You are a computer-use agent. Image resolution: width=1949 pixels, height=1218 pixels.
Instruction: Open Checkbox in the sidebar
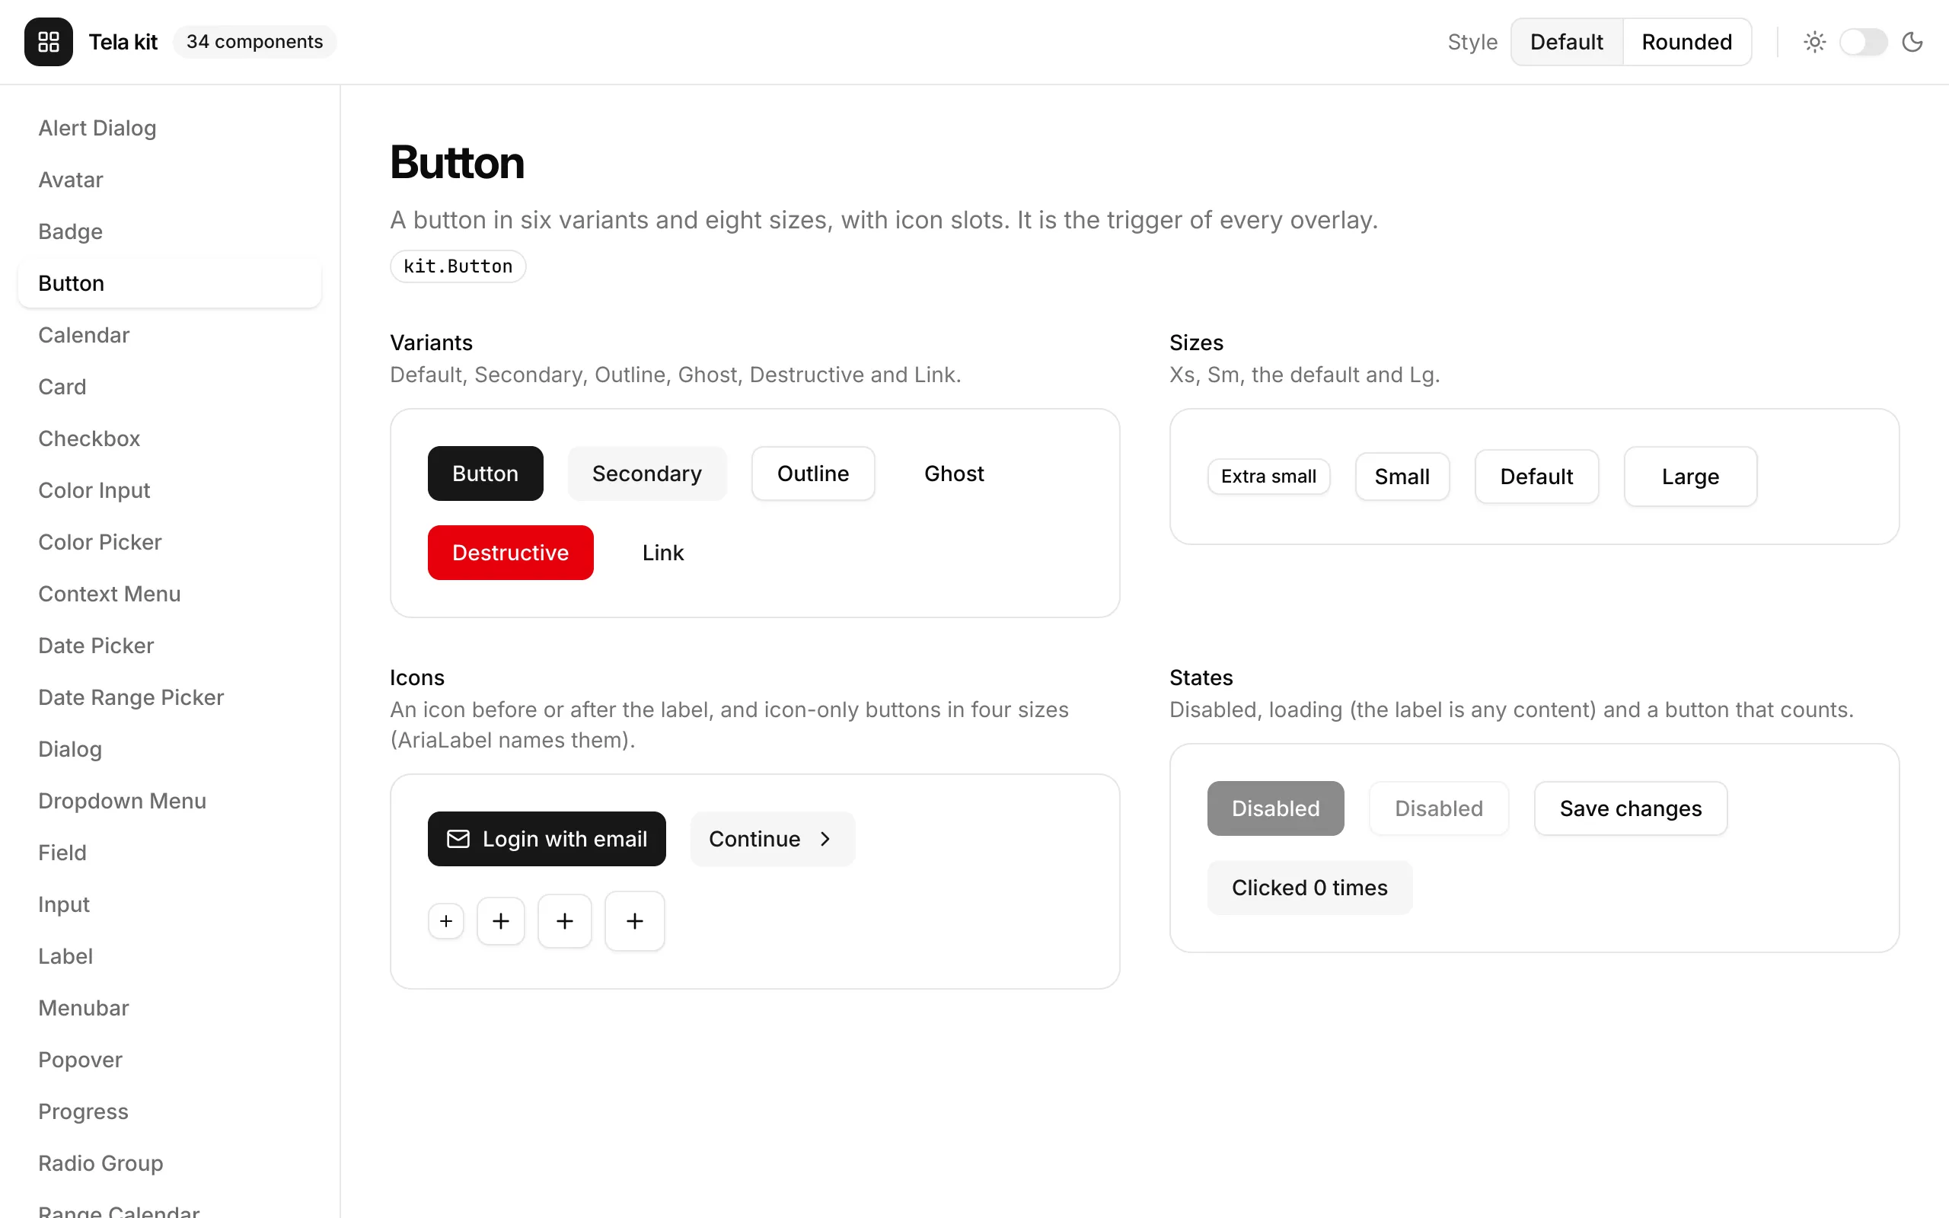coord(170,438)
